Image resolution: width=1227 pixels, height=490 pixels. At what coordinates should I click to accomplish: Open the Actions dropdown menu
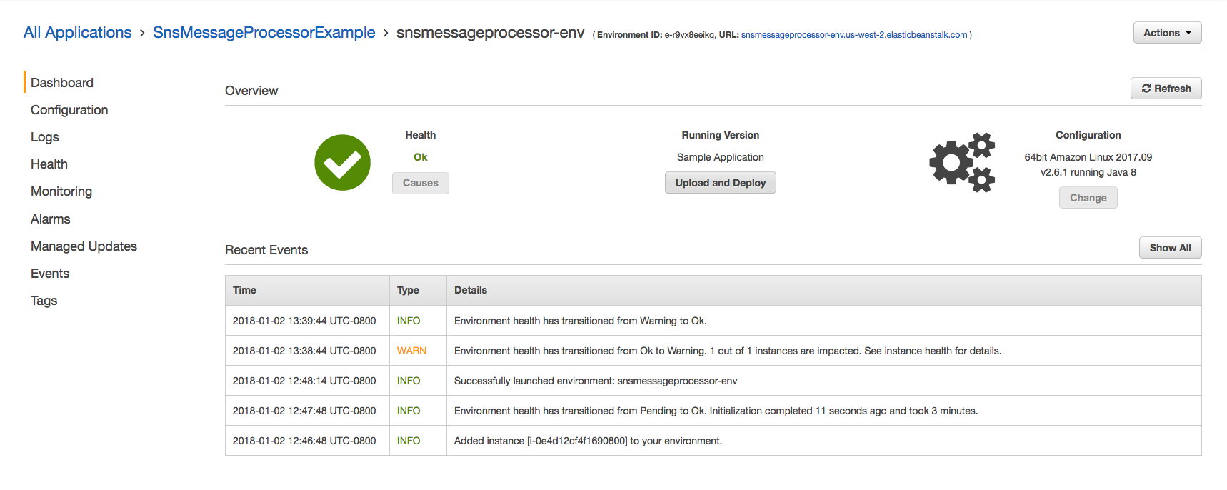point(1167,33)
